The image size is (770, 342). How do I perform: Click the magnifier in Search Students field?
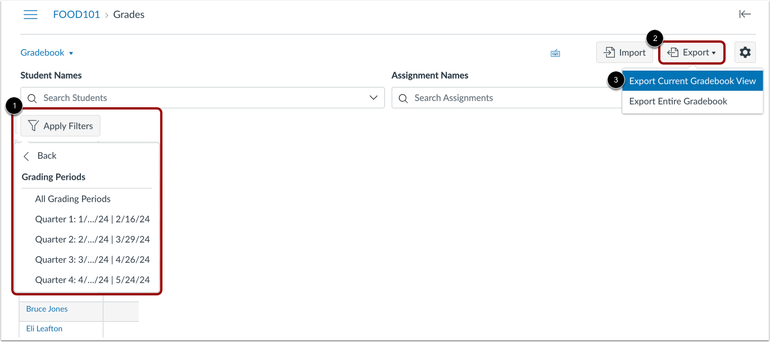point(31,98)
